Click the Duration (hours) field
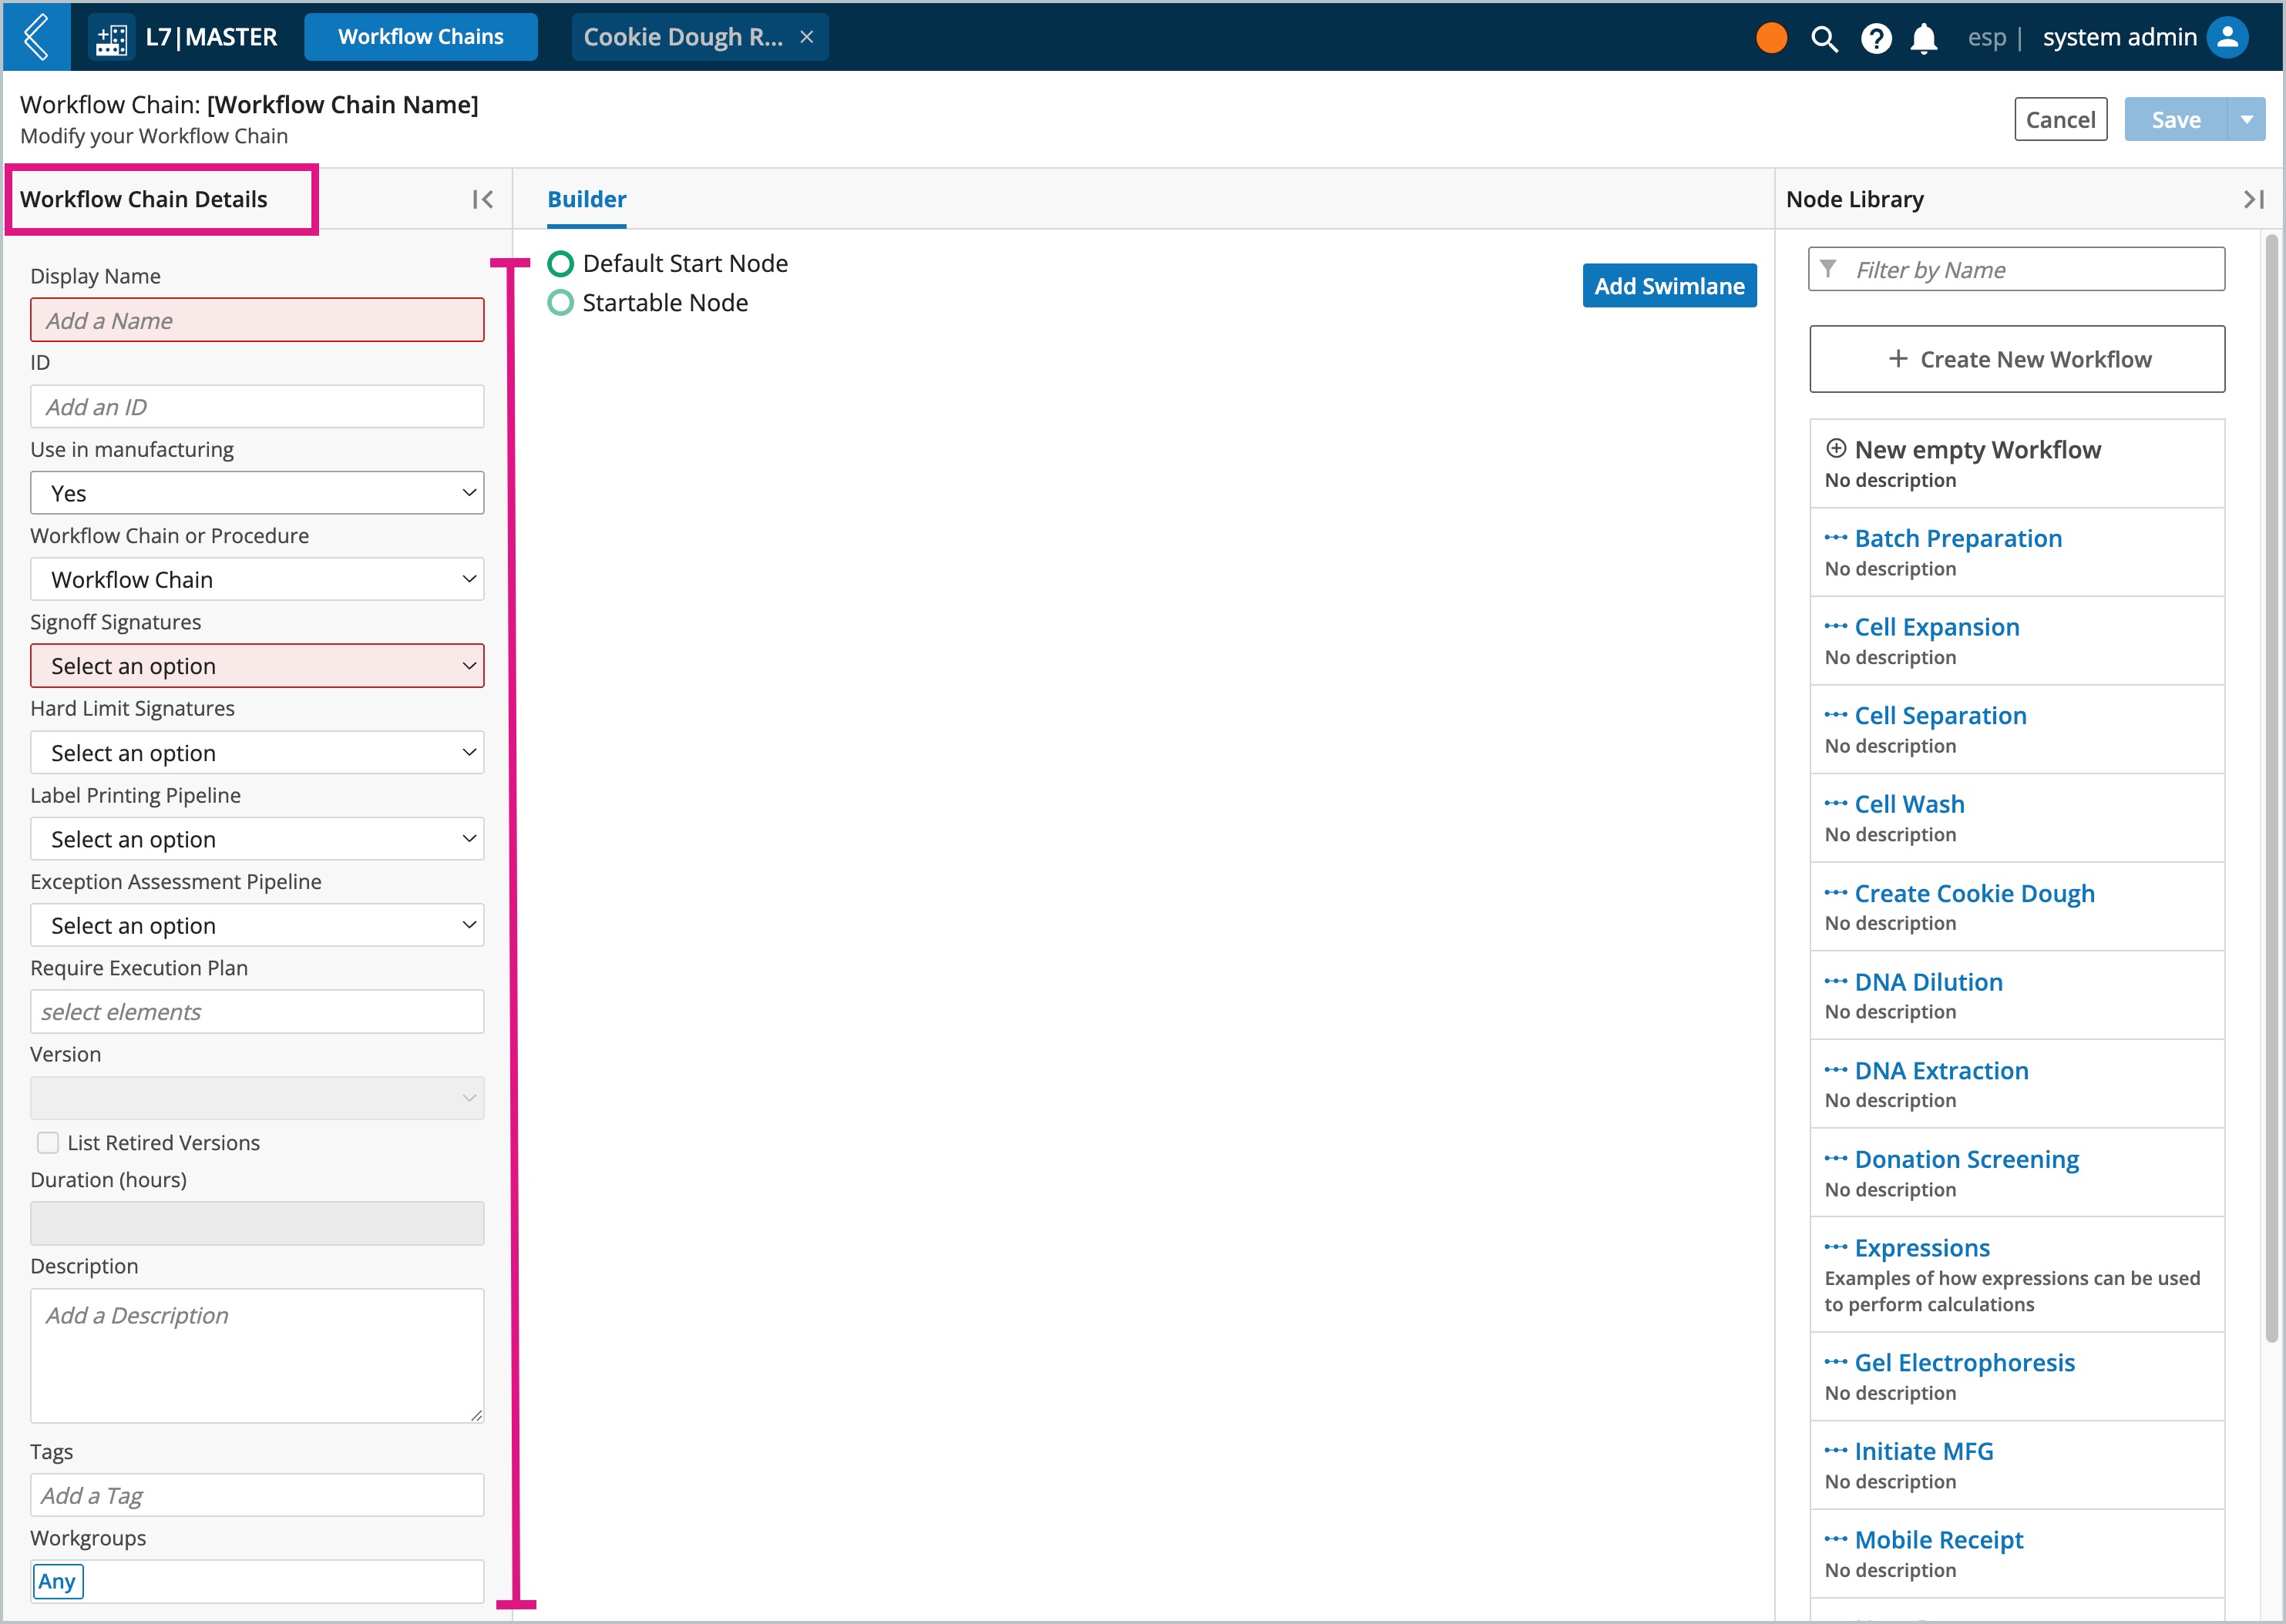Image resolution: width=2286 pixels, height=1624 pixels. point(257,1224)
